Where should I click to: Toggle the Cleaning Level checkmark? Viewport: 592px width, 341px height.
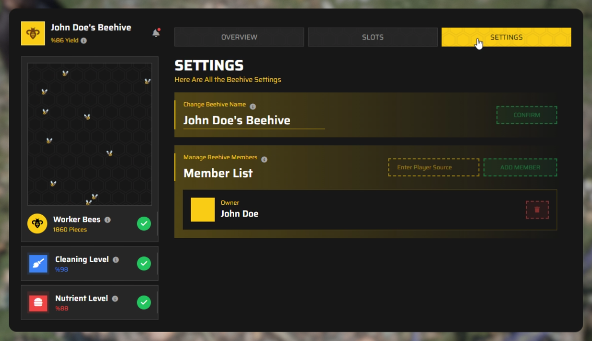click(143, 263)
